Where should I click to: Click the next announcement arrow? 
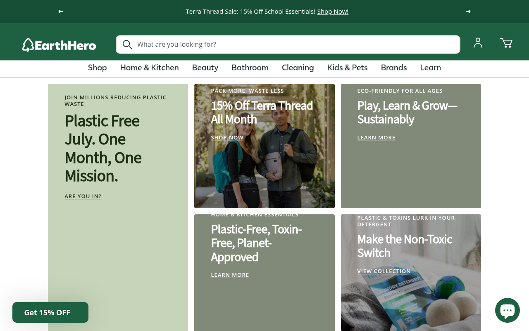pos(468,12)
